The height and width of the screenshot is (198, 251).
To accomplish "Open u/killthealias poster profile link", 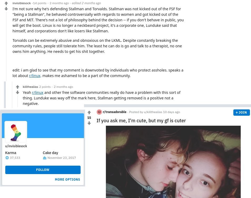I will pos(153,112).
